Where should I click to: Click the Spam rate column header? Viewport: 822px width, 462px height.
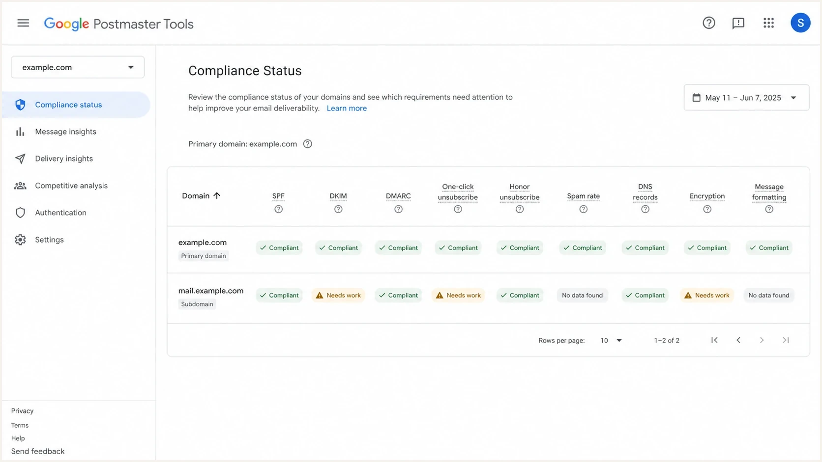583,196
